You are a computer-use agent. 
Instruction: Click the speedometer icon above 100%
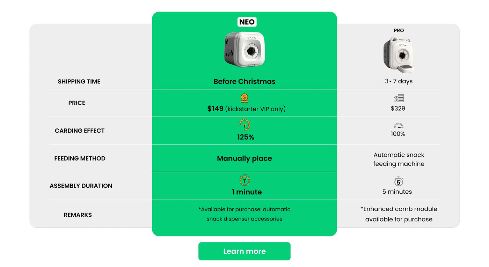[399, 126]
